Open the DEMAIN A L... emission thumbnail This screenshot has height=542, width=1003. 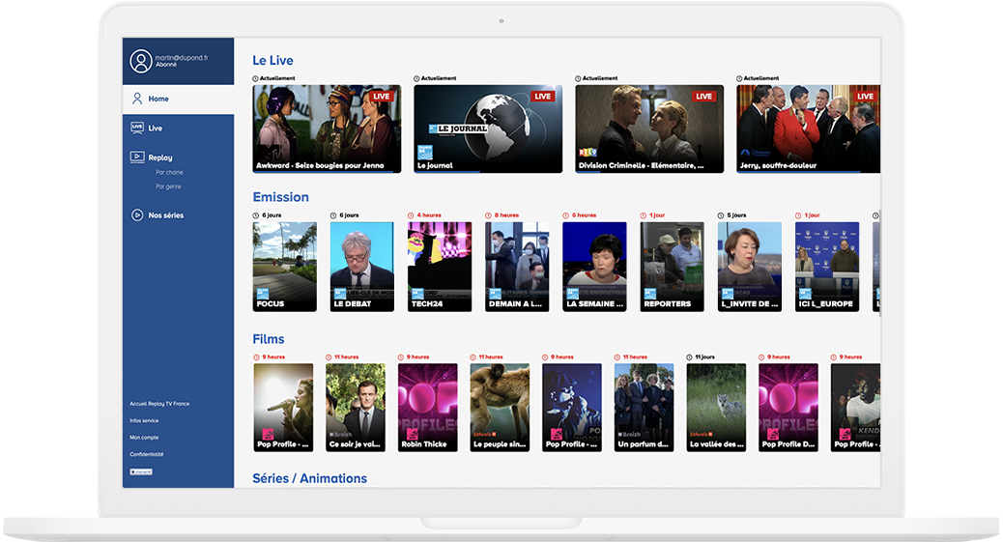coord(517,267)
